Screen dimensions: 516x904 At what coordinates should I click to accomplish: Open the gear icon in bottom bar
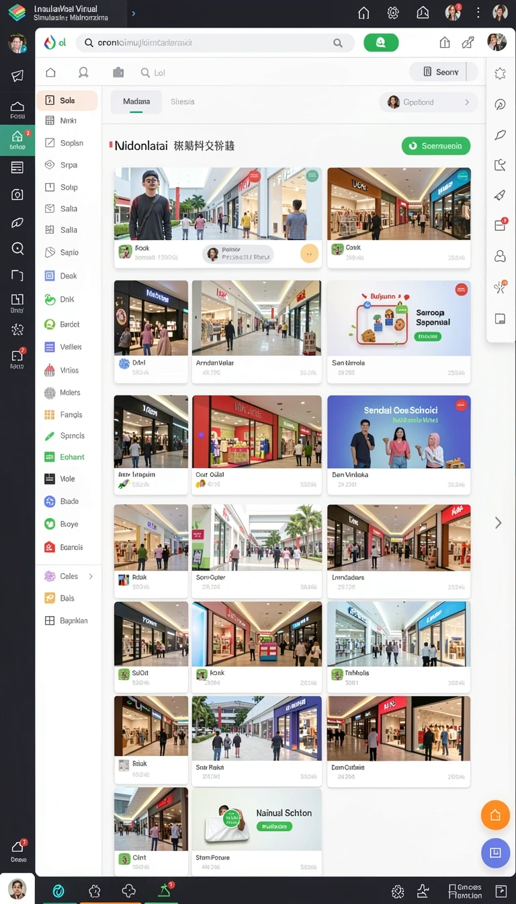398,892
